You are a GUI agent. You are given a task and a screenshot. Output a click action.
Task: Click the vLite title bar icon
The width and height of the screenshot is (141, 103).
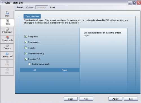(2, 3)
